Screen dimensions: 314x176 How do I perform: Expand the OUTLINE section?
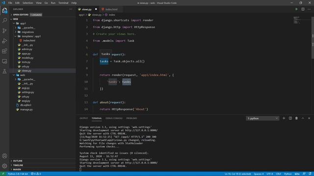[18, 161]
